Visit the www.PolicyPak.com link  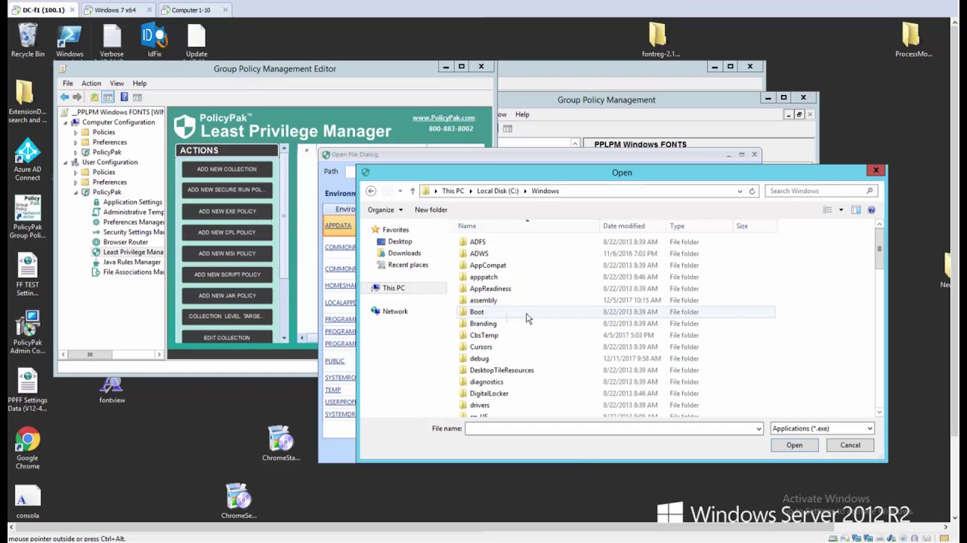click(x=443, y=118)
